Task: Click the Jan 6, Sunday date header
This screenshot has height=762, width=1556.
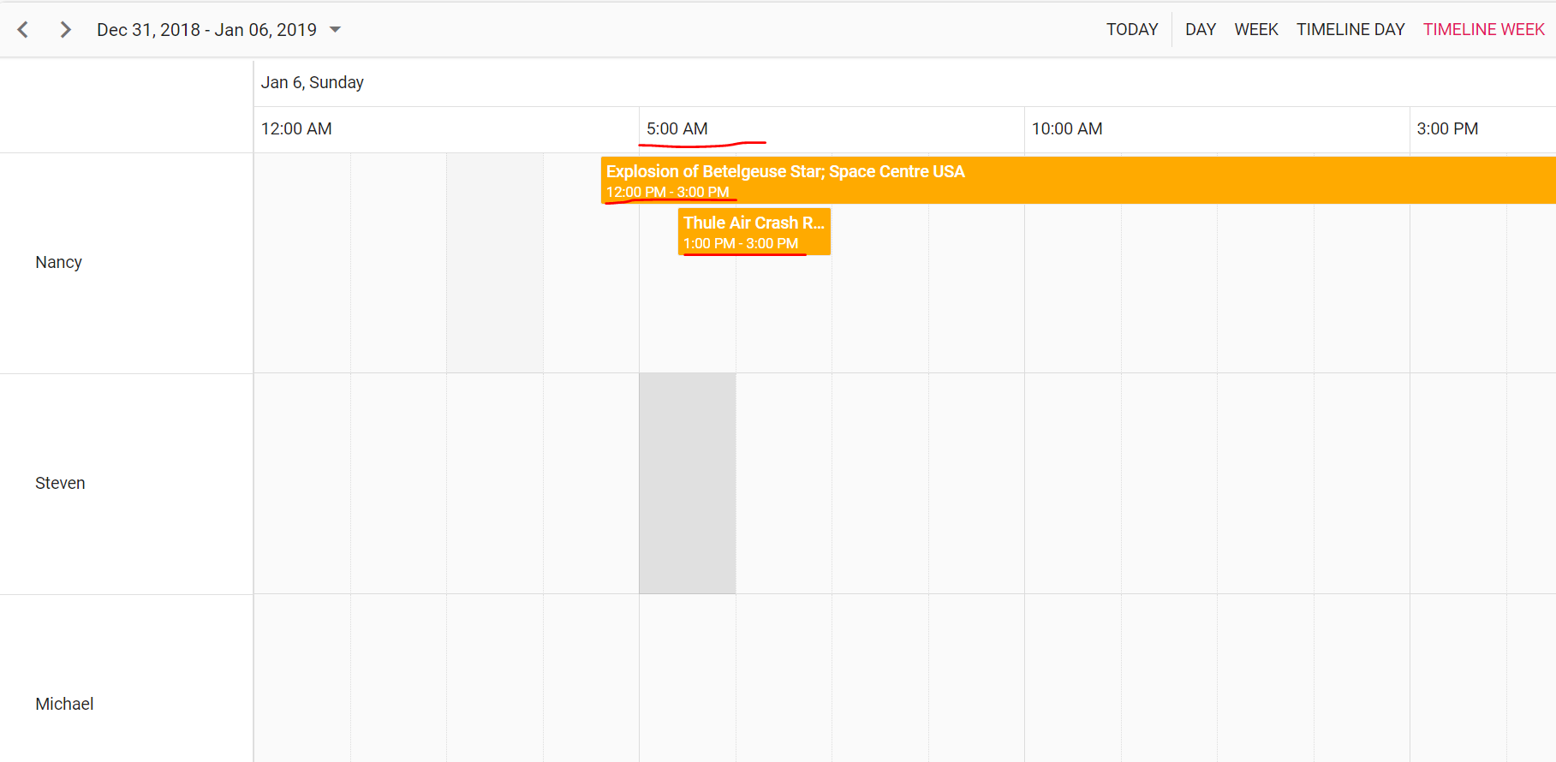Action: pyautogui.click(x=313, y=83)
